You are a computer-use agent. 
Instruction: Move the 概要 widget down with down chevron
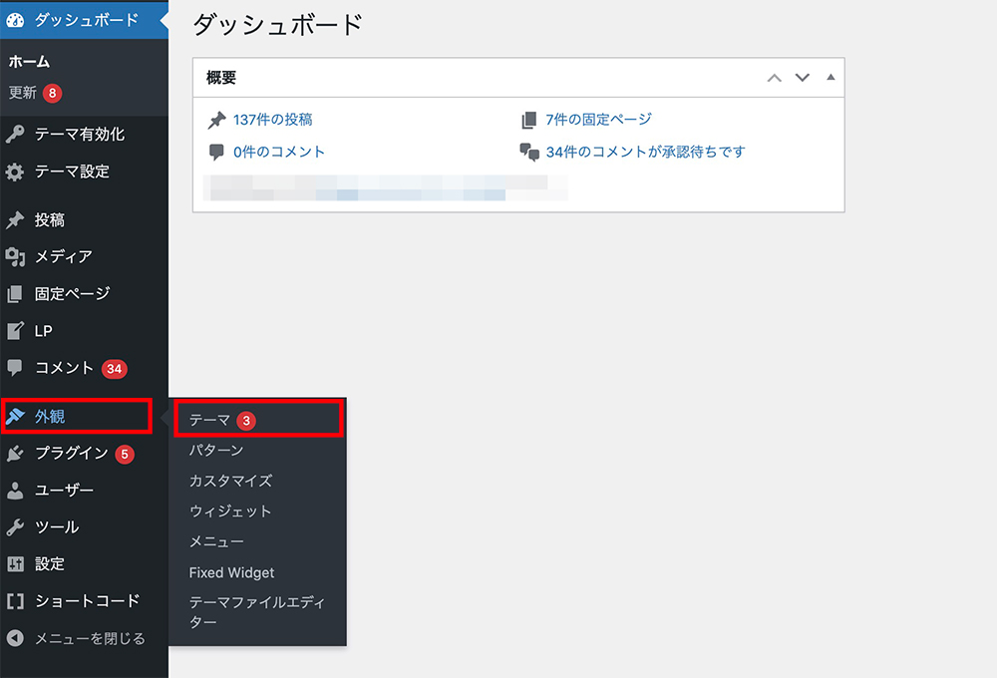click(x=803, y=78)
